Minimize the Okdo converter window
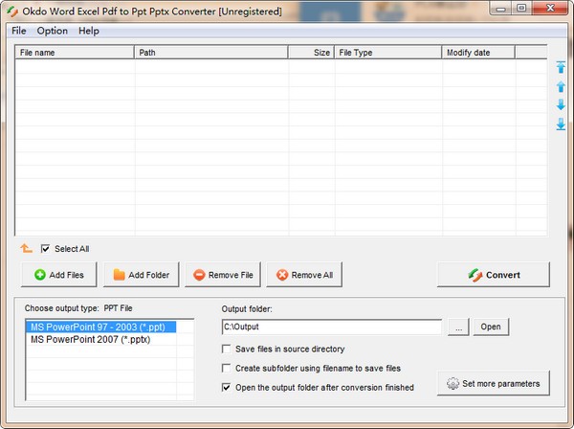Image resolution: width=574 pixels, height=429 pixels. click(501, 9)
